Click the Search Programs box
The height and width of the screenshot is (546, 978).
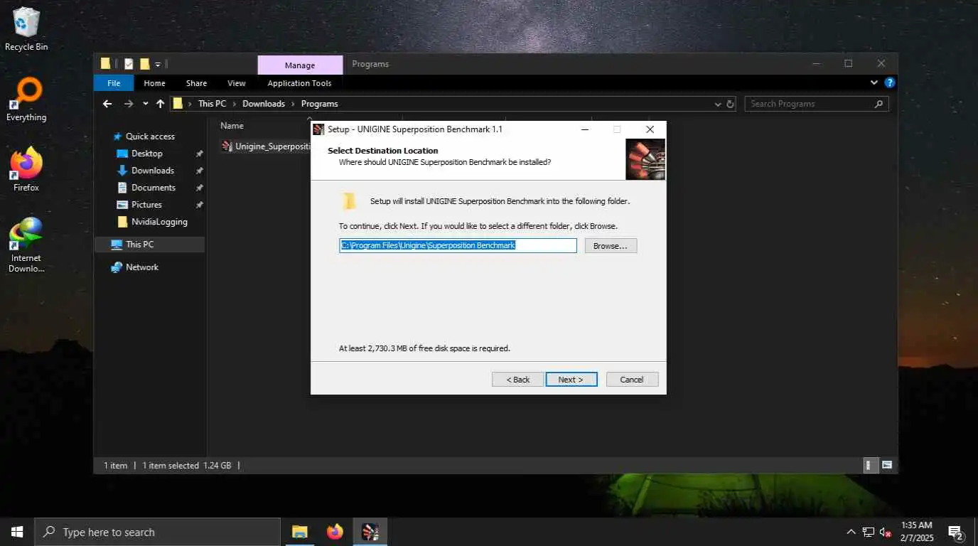pos(816,104)
